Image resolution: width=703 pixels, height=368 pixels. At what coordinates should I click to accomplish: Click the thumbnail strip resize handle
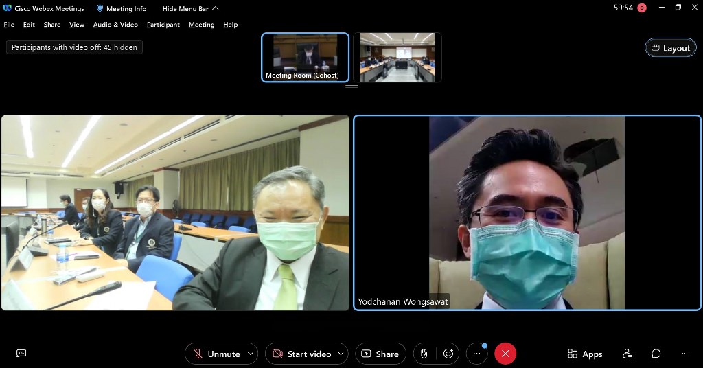351,86
